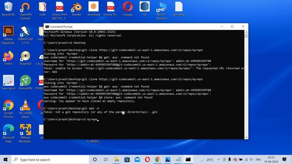
Task: Switch to Command Prompt taskbar button
Action: [x=188, y=159]
